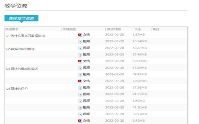This screenshot has height=124, width=199.
Task: Play the 42.22MB video icon
Action: point(80,48)
